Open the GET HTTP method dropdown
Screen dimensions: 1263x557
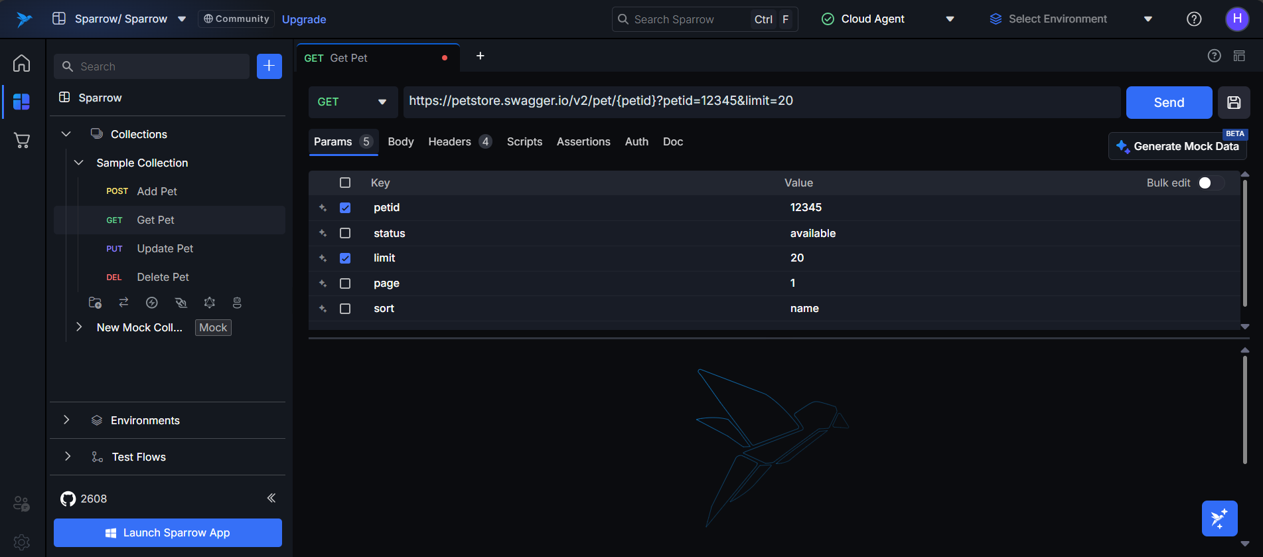pyautogui.click(x=352, y=102)
